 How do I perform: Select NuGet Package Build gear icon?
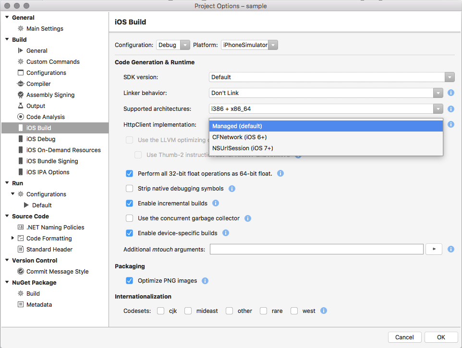pos(21,294)
